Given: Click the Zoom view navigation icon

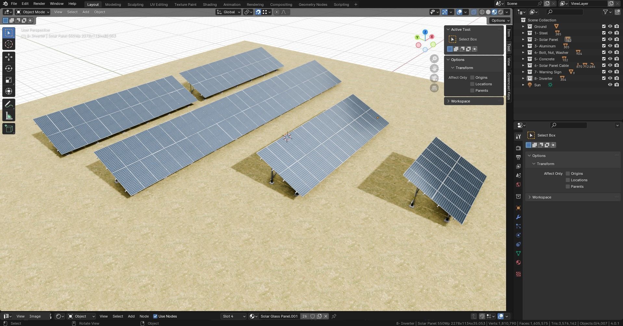Looking at the screenshot, I should click(x=434, y=59).
